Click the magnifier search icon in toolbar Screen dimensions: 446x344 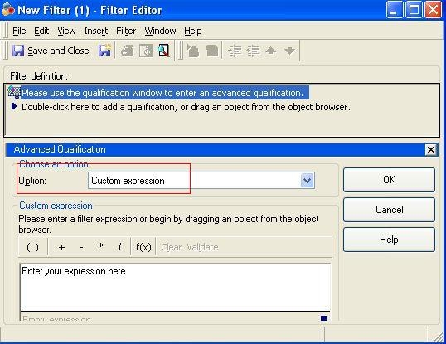163,51
